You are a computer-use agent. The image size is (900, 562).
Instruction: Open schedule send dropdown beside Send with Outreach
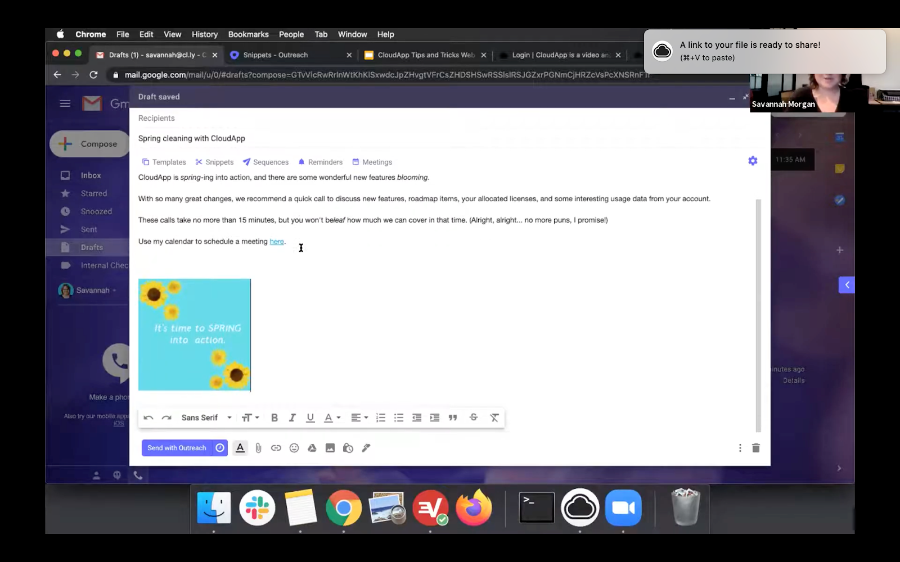tap(220, 448)
